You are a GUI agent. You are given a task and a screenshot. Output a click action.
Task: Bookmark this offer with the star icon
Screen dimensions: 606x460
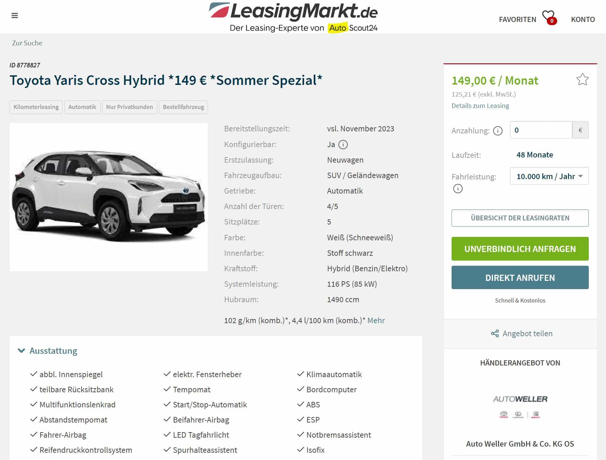click(x=582, y=79)
